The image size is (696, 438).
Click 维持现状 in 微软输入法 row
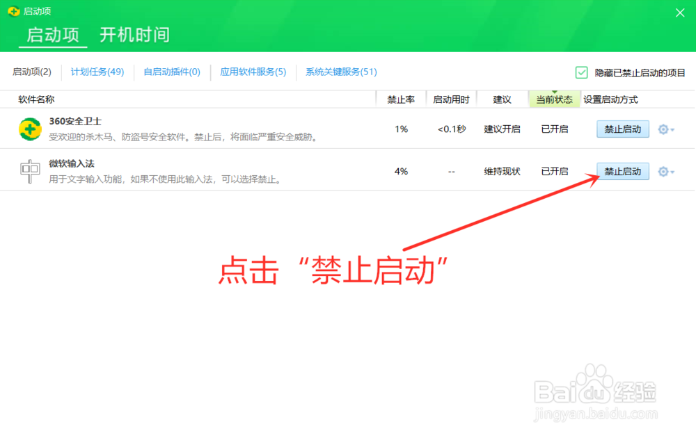click(502, 172)
